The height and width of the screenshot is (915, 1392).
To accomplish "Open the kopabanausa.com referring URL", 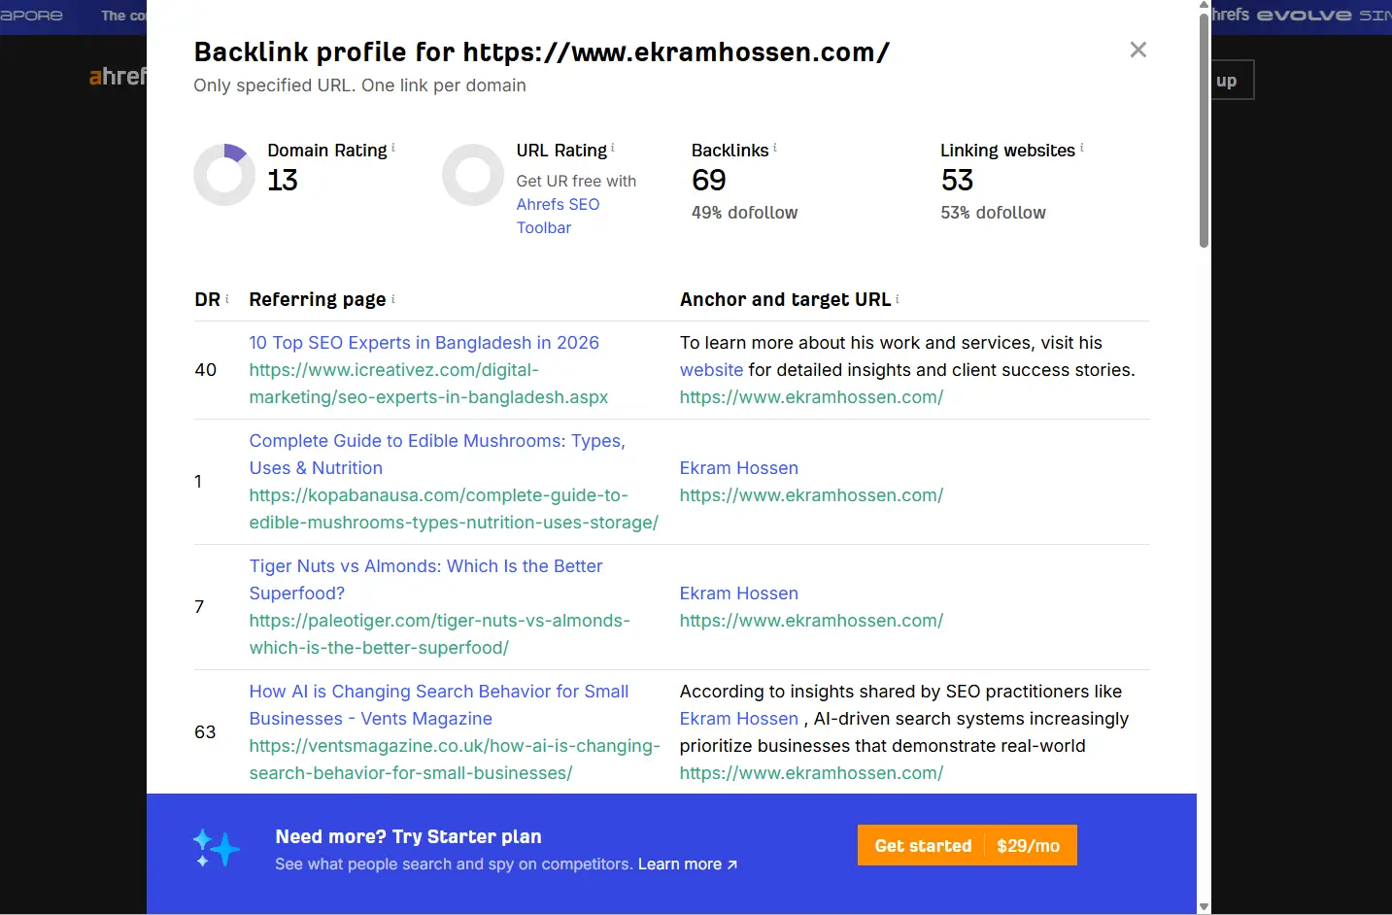I will coord(454,509).
